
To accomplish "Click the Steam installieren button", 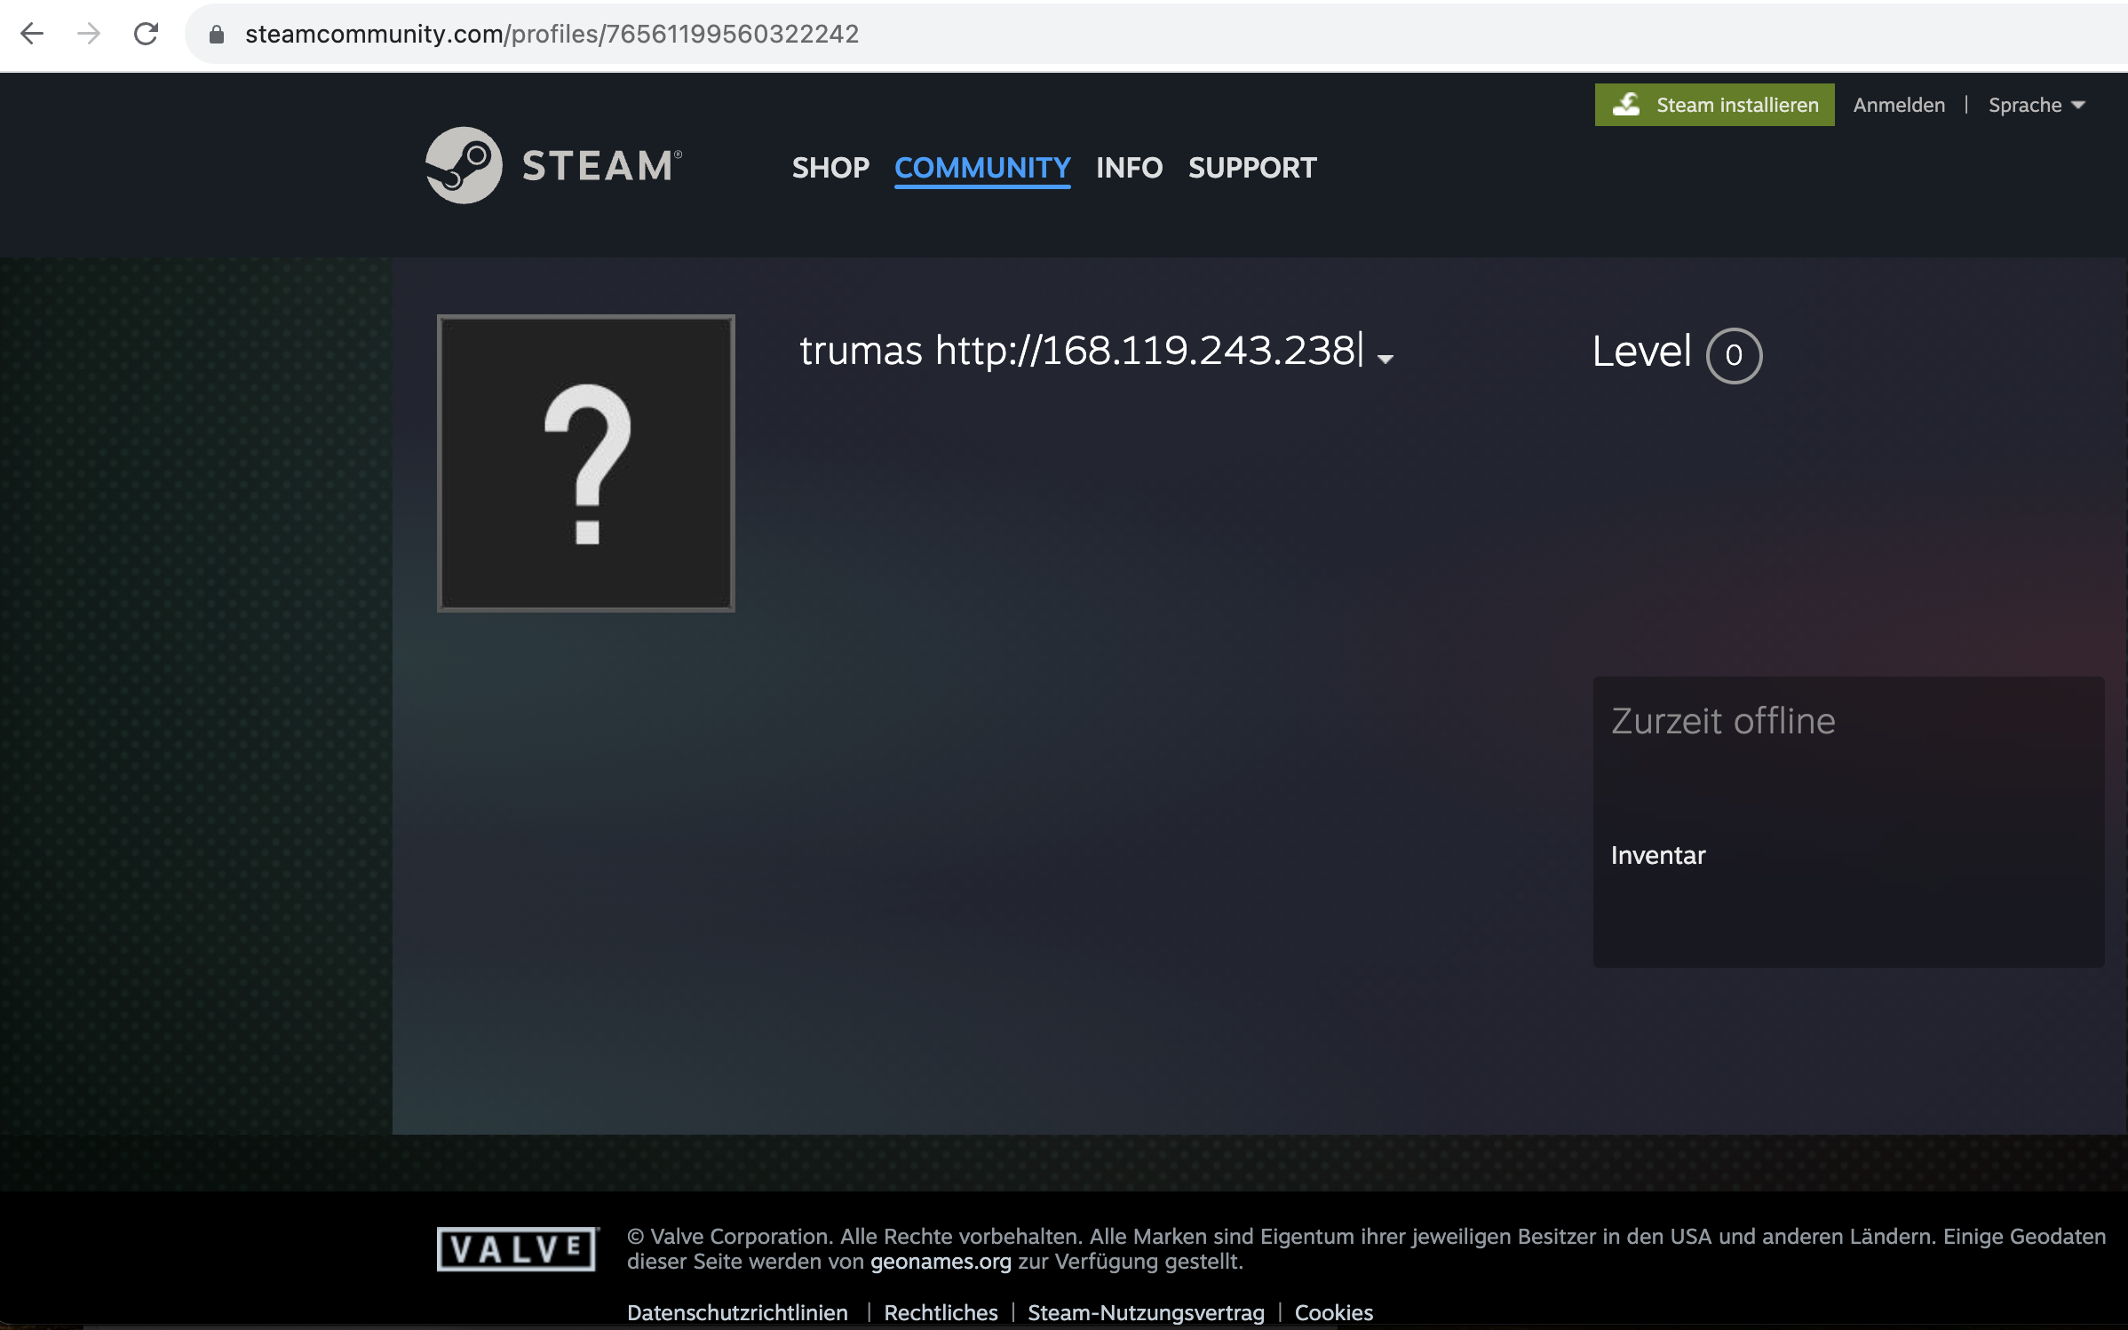I will click(x=1714, y=105).
